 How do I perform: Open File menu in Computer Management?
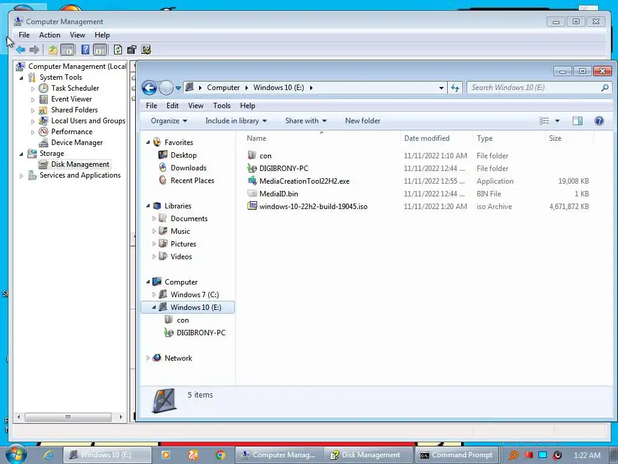click(24, 35)
